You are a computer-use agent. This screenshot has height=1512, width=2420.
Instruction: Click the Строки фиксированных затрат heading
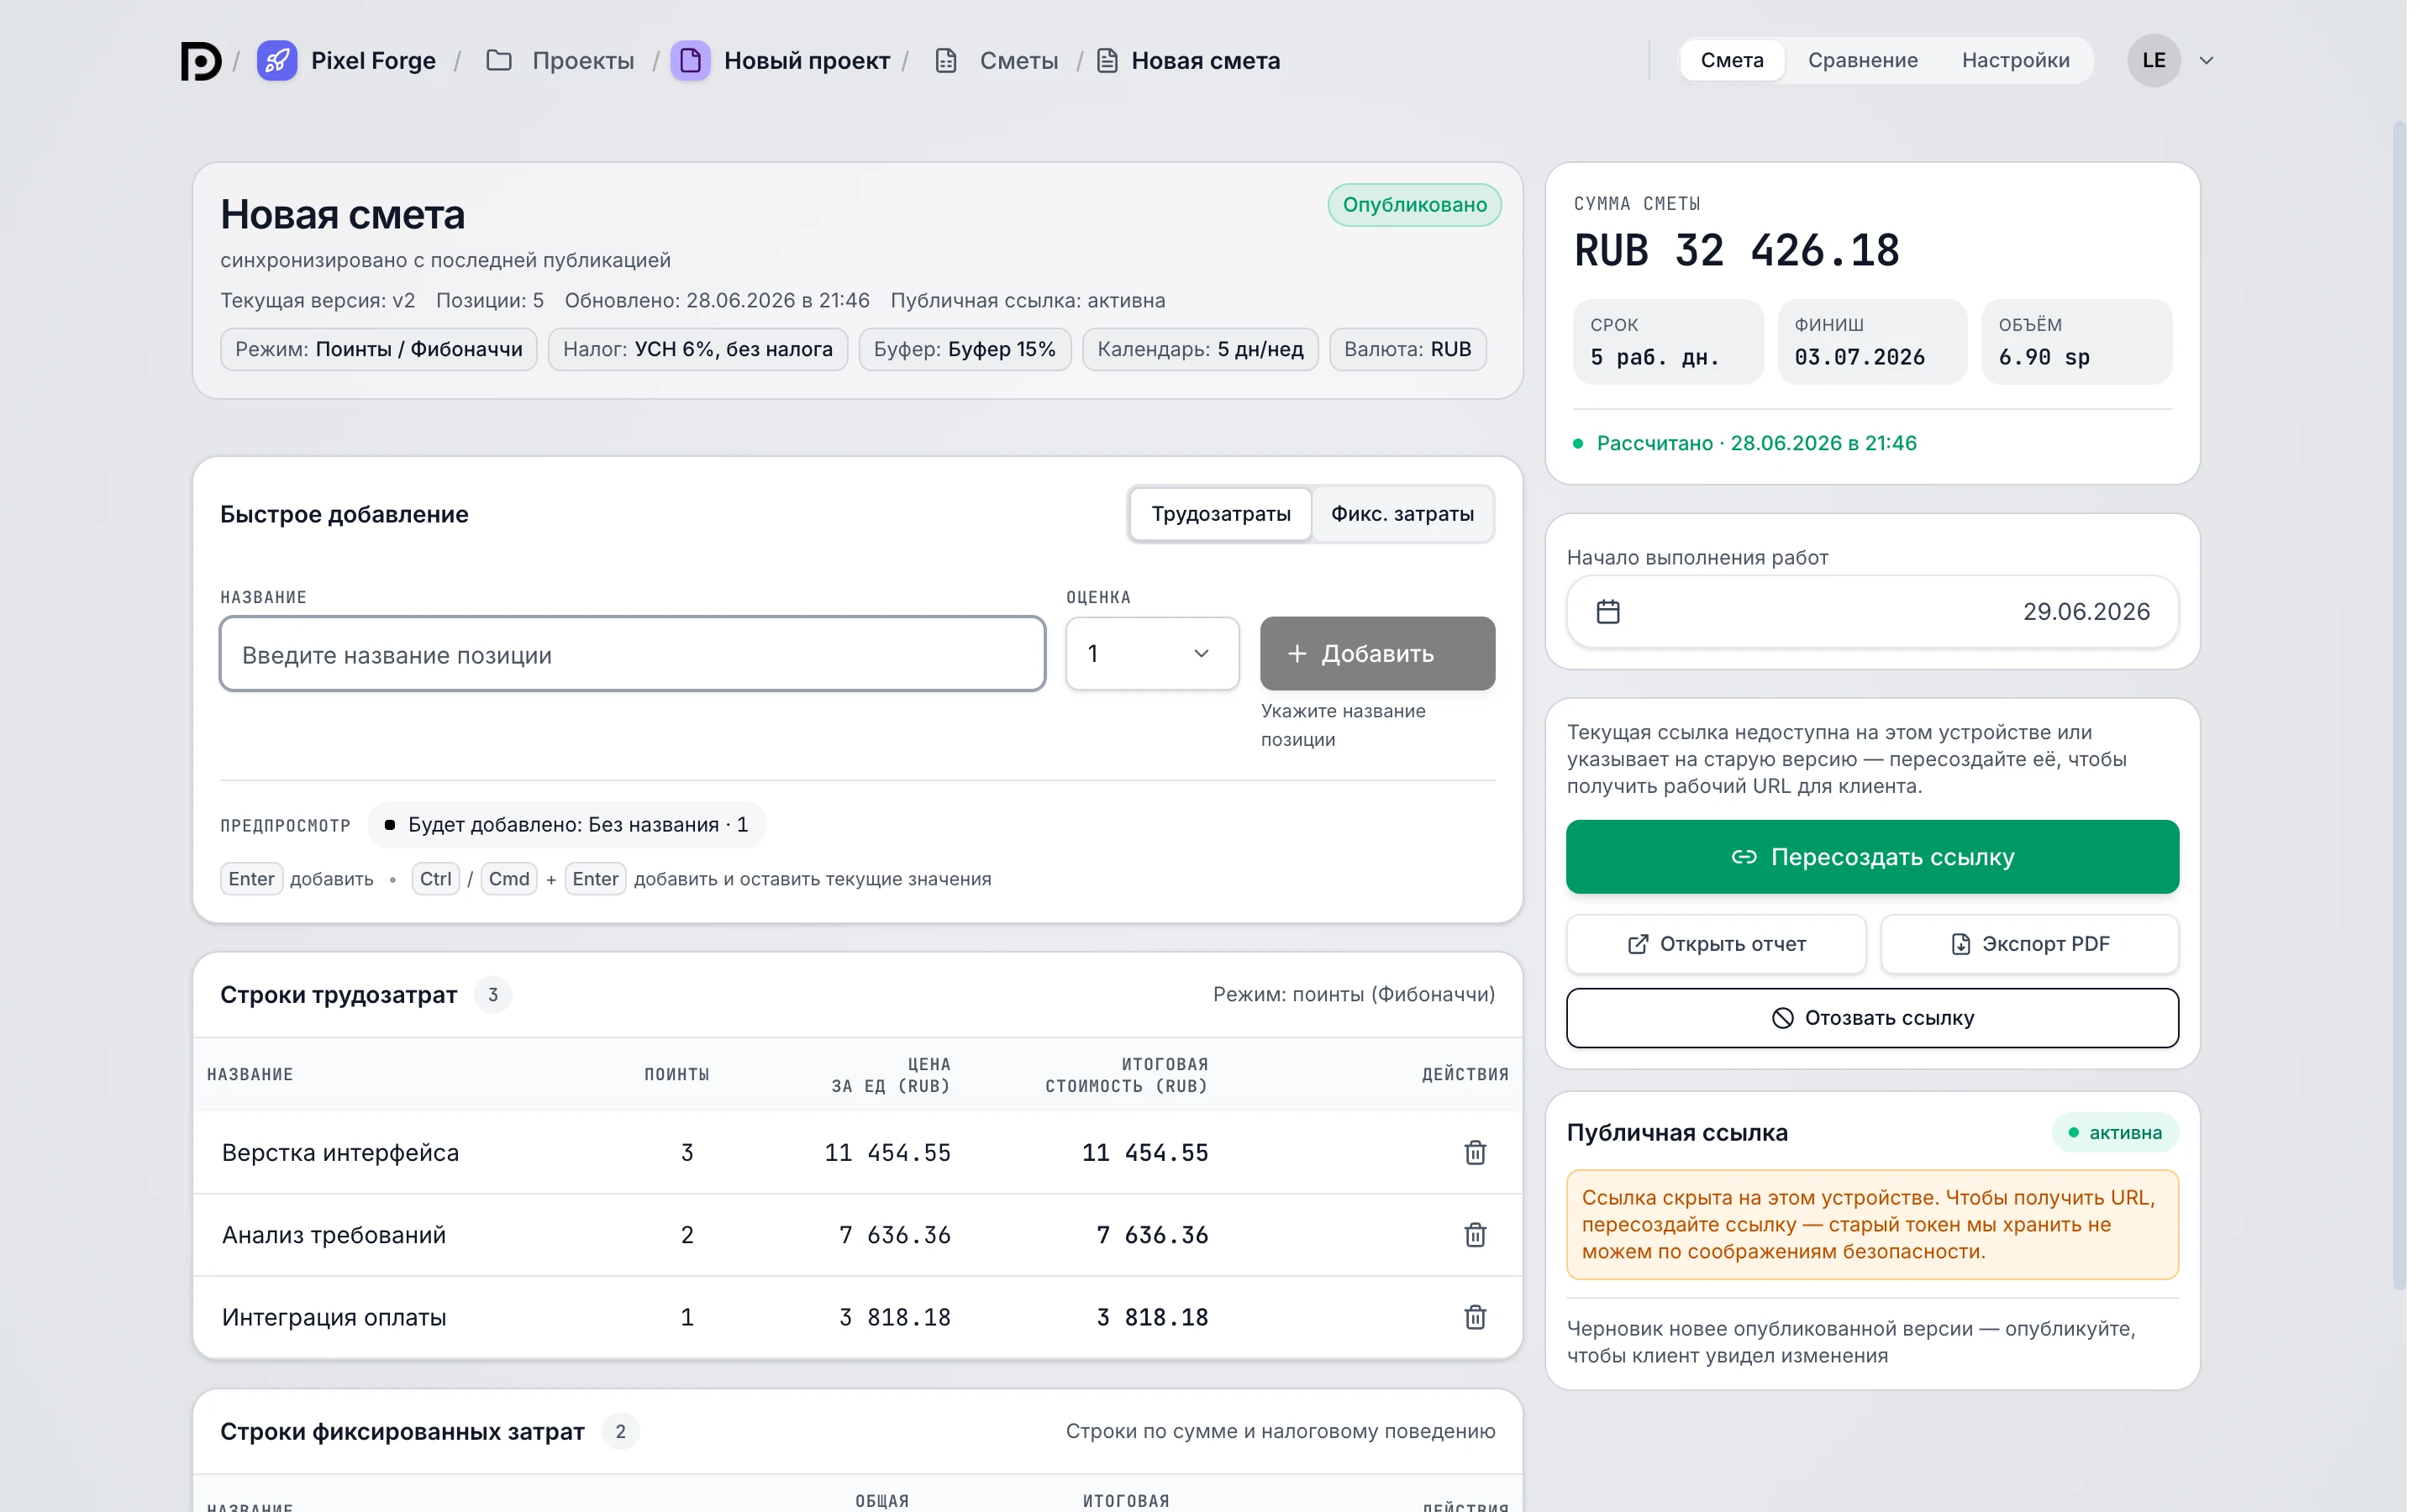pyautogui.click(x=402, y=1431)
